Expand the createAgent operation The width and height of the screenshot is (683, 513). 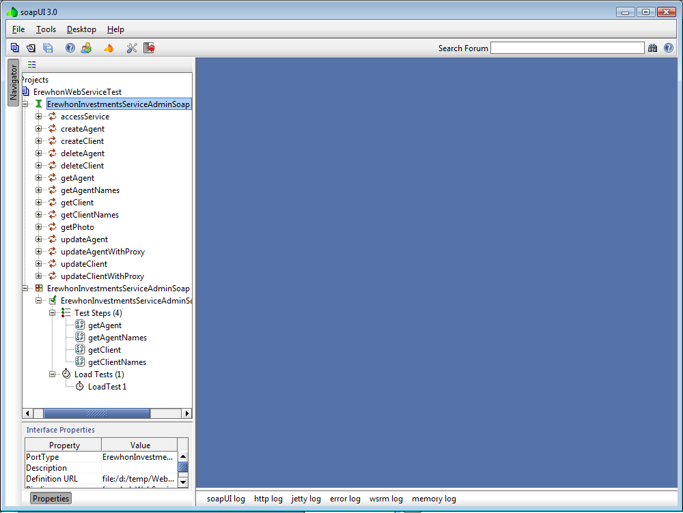pyautogui.click(x=39, y=129)
